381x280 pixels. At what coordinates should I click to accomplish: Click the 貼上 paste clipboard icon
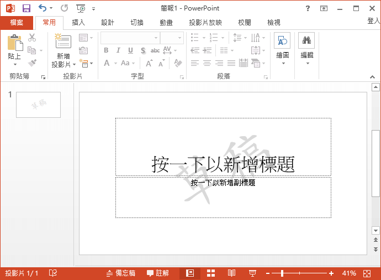15,43
